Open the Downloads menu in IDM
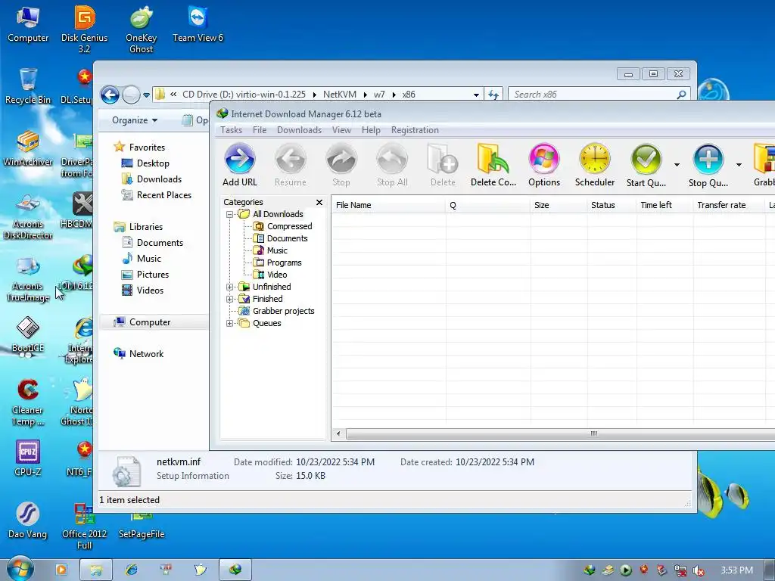 tap(299, 130)
